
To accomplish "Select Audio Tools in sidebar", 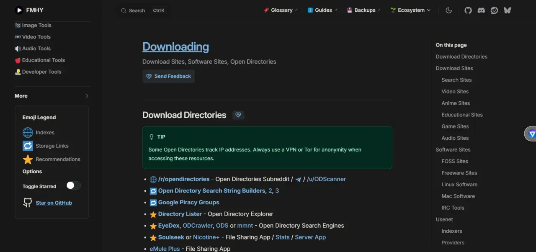I will click(33, 49).
